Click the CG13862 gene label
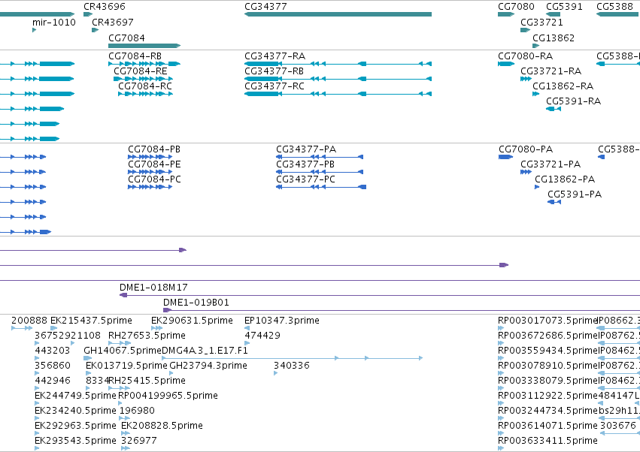Screen dimensions: 640x452 point(554,38)
